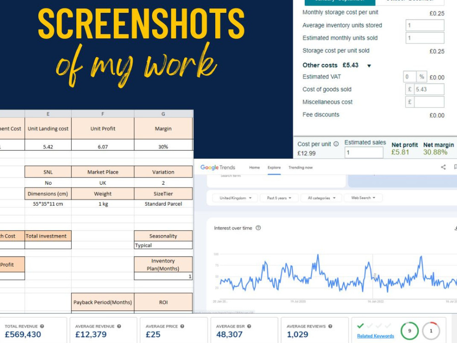This screenshot has height=343, width=457.
Task: Click the Estimated VAT percentage field
Action: pyautogui.click(x=410, y=77)
